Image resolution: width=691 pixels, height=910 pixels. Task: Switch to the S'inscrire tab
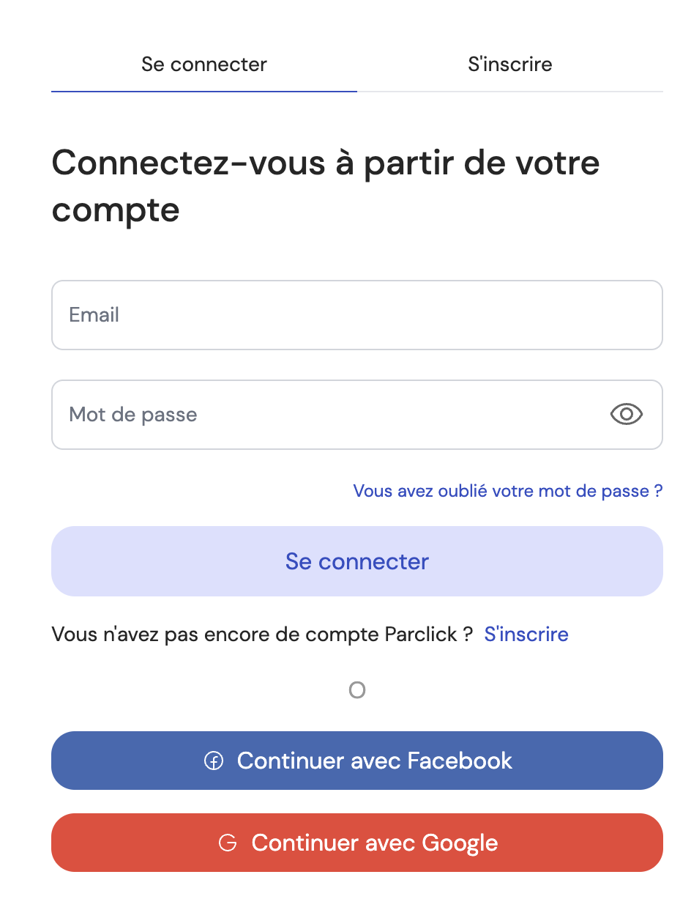point(509,64)
